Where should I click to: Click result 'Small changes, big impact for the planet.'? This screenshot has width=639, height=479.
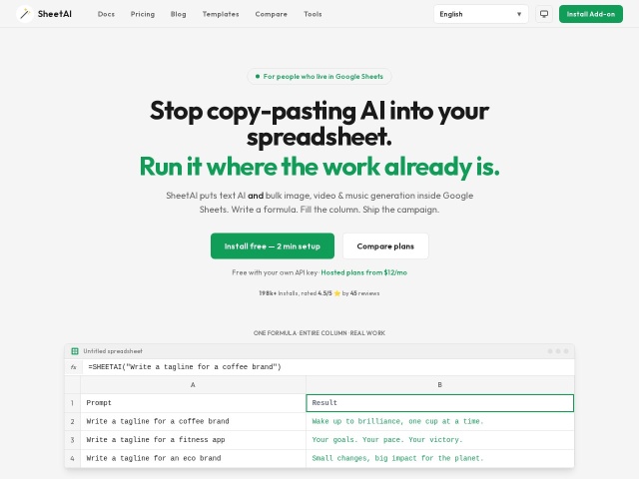coord(439,458)
